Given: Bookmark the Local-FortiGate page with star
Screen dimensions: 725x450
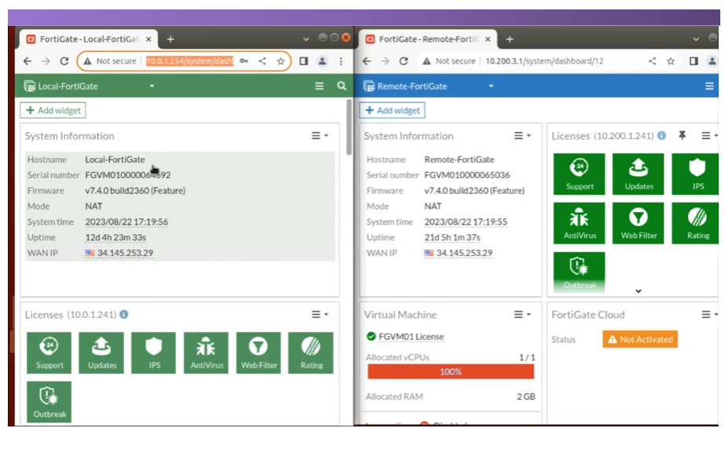Looking at the screenshot, I should [280, 61].
